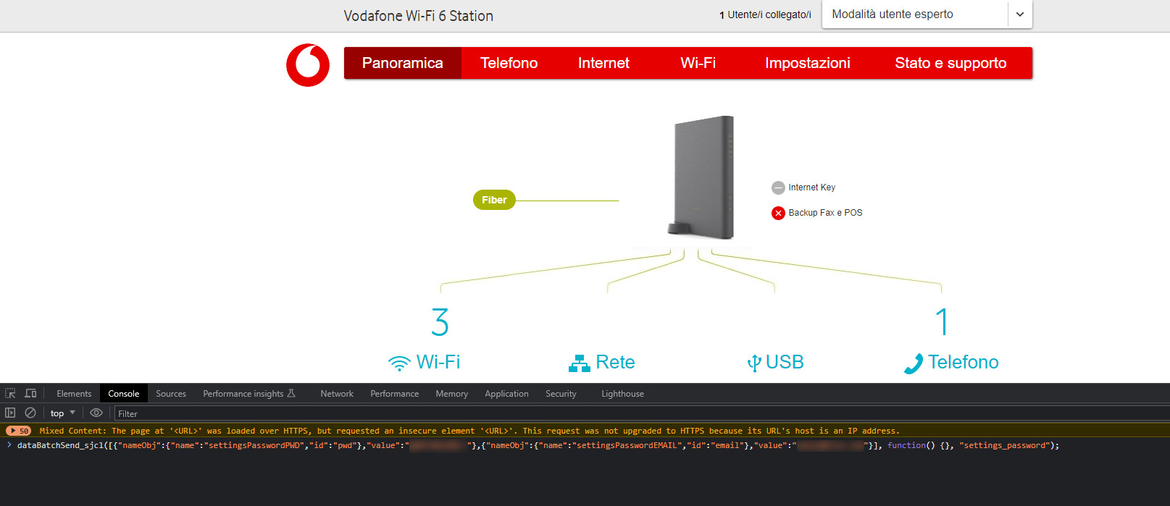The image size is (1170, 506).
Task: Click the green Fiber connection badge
Action: click(494, 200)
